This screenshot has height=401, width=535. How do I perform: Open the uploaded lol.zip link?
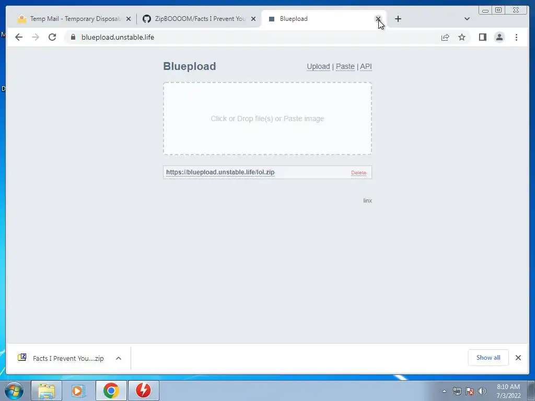220,172
